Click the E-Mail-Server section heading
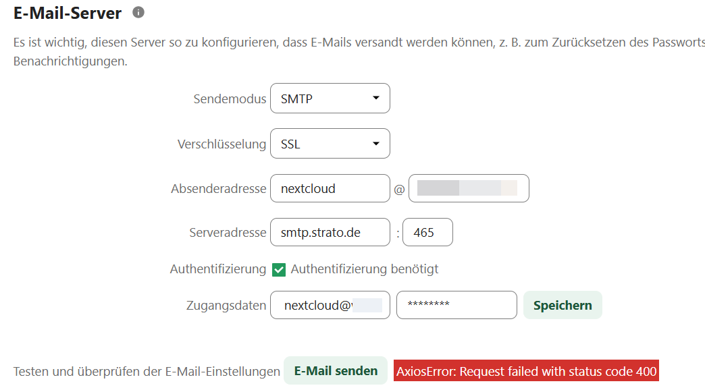705x392 pixels. click(68, 12)
